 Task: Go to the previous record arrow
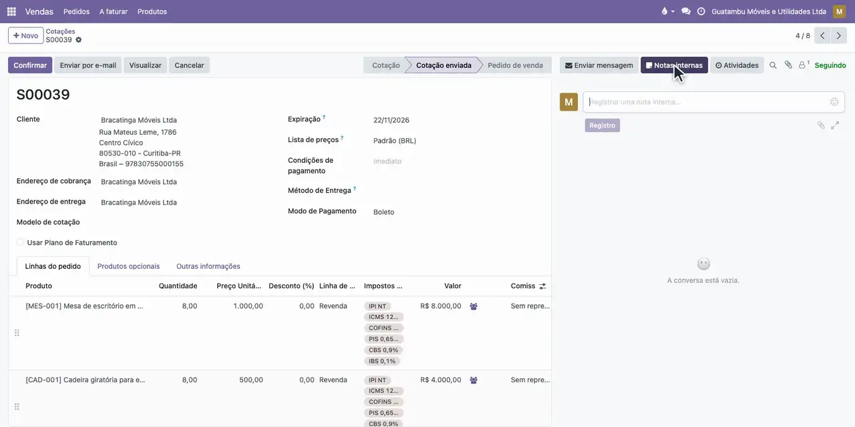coord(822,36)
